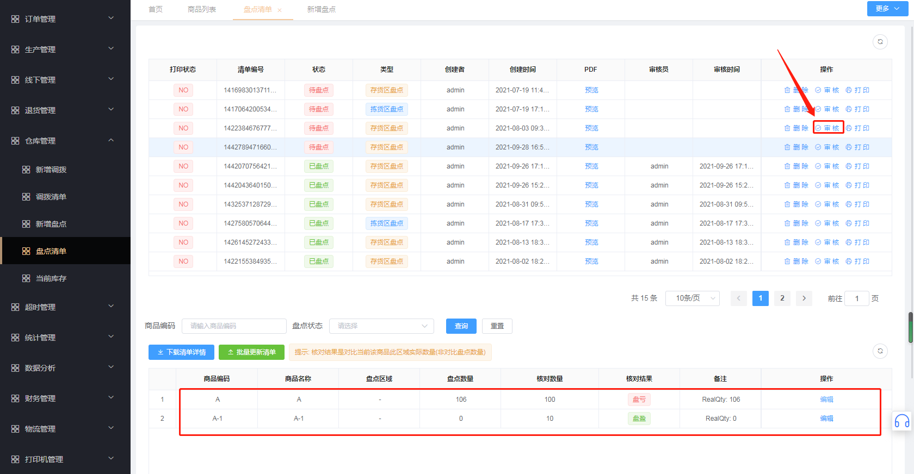Click the refresh icon above the detail table
The height and width of the screenshot is (474, 914).
(x=880, y=351)
